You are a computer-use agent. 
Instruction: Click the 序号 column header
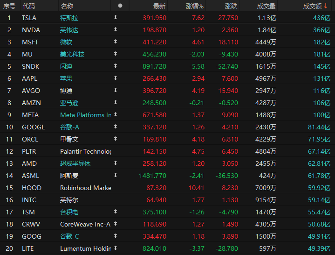click(9, 6)
